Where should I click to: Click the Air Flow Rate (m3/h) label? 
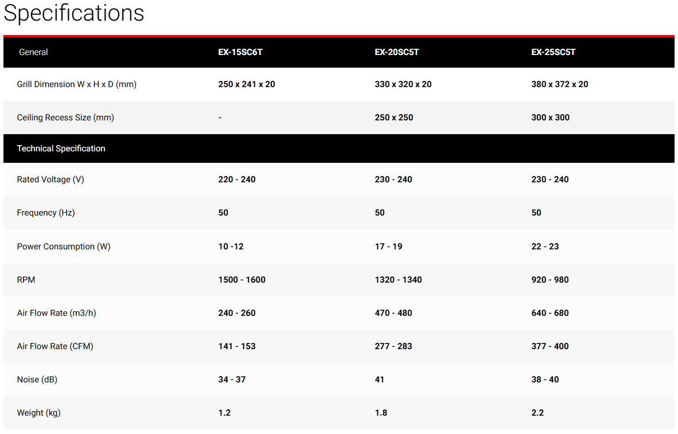(57, 313)
